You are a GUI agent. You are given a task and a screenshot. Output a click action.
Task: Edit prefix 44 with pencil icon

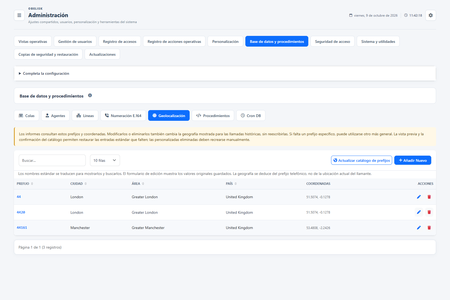coord(419,197)
